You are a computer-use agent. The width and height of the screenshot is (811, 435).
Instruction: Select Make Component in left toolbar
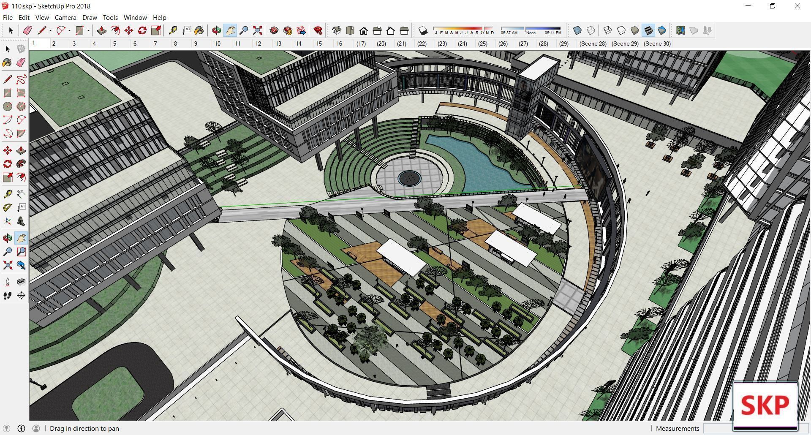pos(21,49)
